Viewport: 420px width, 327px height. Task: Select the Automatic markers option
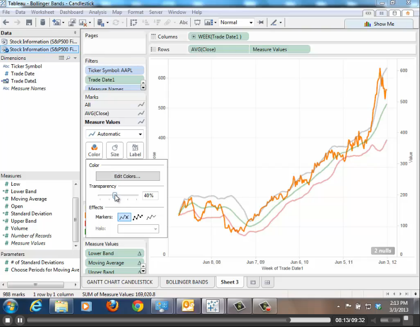point(124,217)
